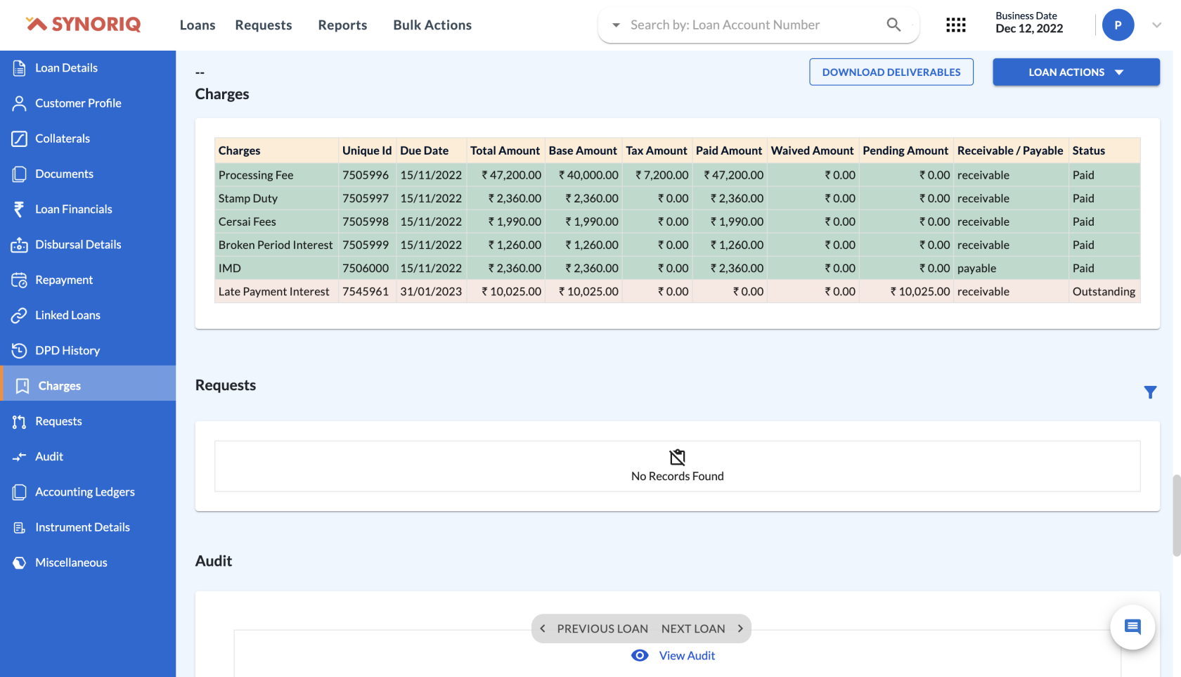Select the Late Payment Interest row label

pyautogui.click(x=273, y=291)
